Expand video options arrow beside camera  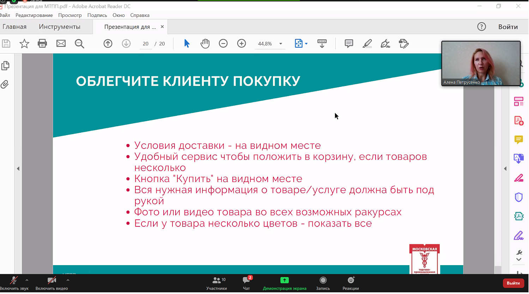pyautogui.click(x=68, y=280)
